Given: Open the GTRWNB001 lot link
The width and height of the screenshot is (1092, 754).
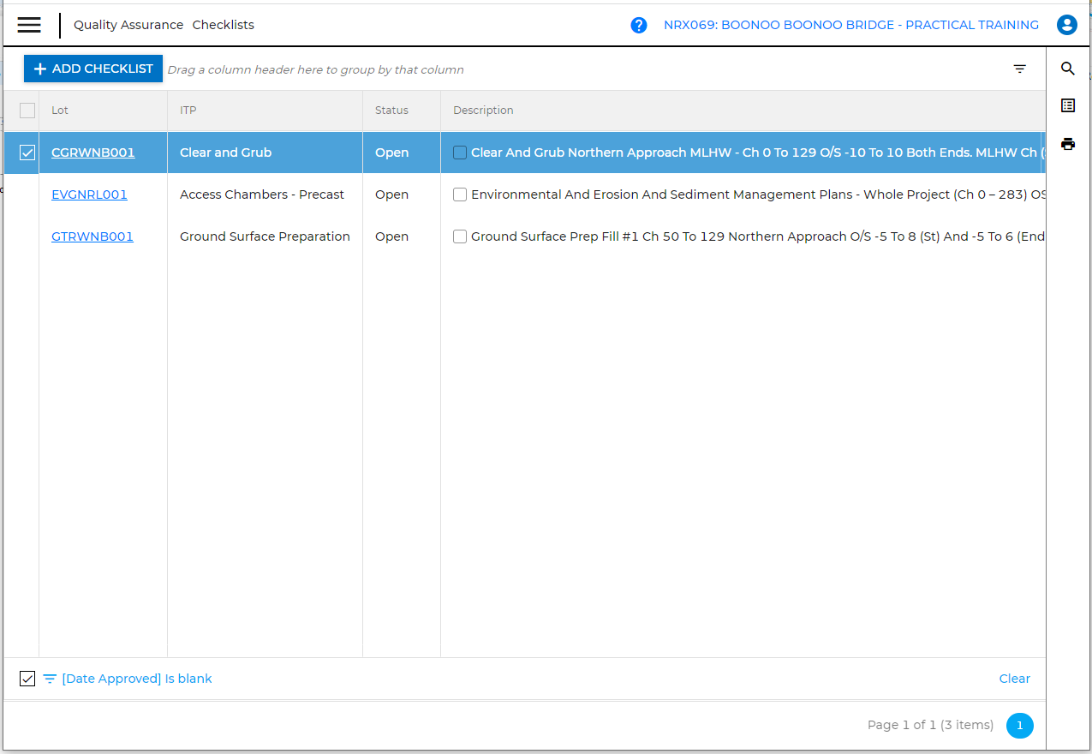Looking at the screenshot, I should pos(92,236).
